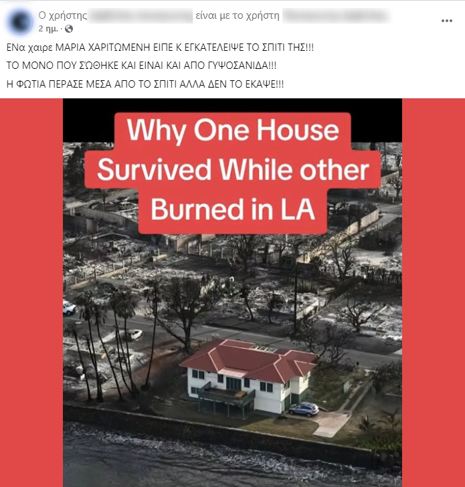Open the post via '2 ημ.' timestamp
This screenshot has height=487, width=465.
[48, 29]
